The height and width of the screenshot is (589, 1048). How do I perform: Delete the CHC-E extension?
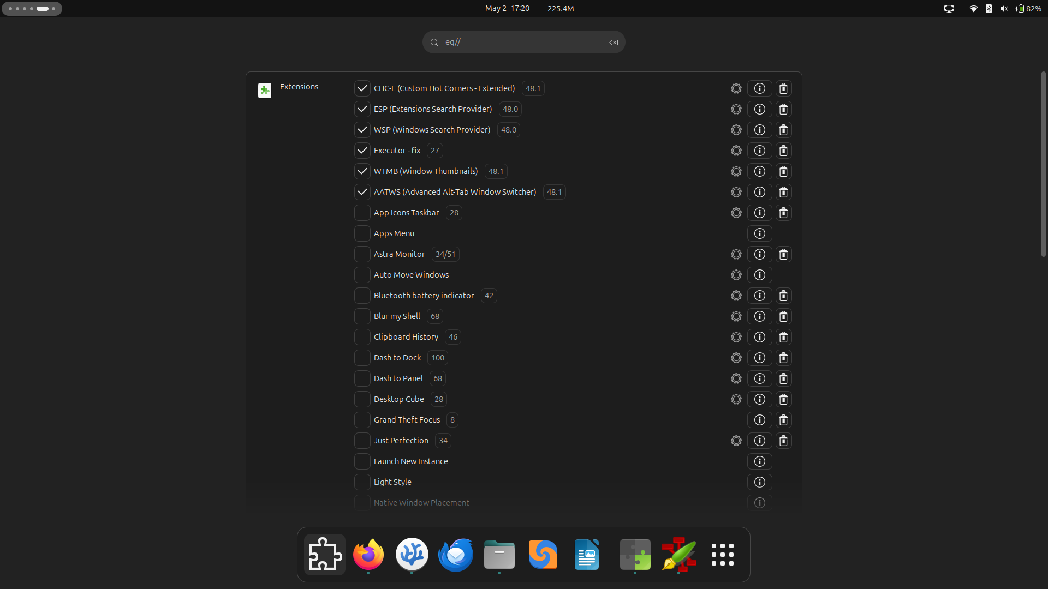point(783,88)
